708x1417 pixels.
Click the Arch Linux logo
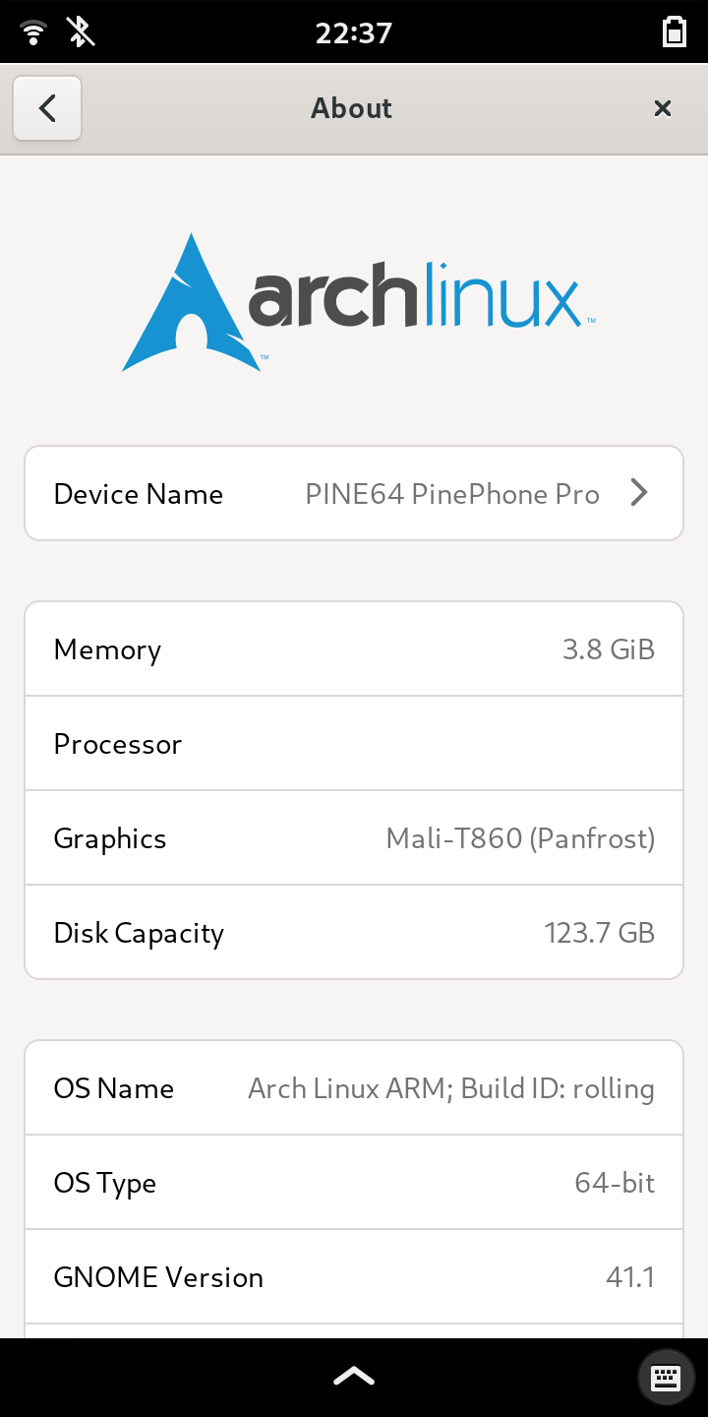click(x=358, y=302)
